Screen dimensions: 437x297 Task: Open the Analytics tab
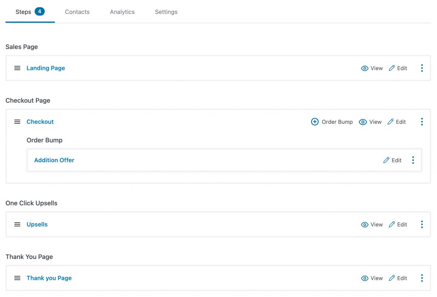click(x=122, y=12)
